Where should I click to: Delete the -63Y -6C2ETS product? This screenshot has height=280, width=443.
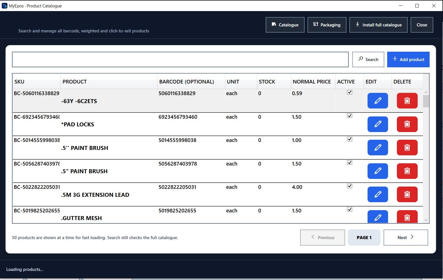coord(407,101)
